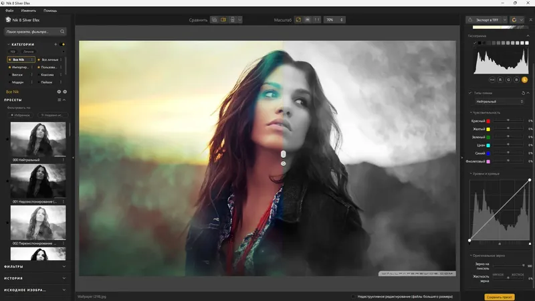
Task: Show B histogram channel
Action: pos(516,80)
